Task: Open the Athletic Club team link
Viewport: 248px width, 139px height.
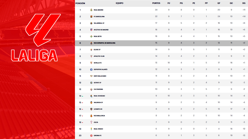Action: [x=99, y=56]
